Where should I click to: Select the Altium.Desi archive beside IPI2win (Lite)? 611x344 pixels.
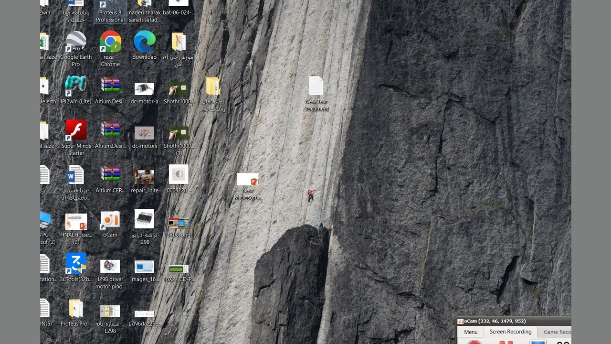110,90
